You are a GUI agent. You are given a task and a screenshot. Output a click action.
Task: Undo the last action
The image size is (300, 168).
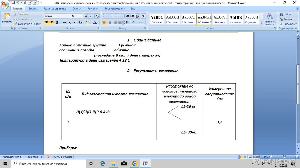pos(18,3)
